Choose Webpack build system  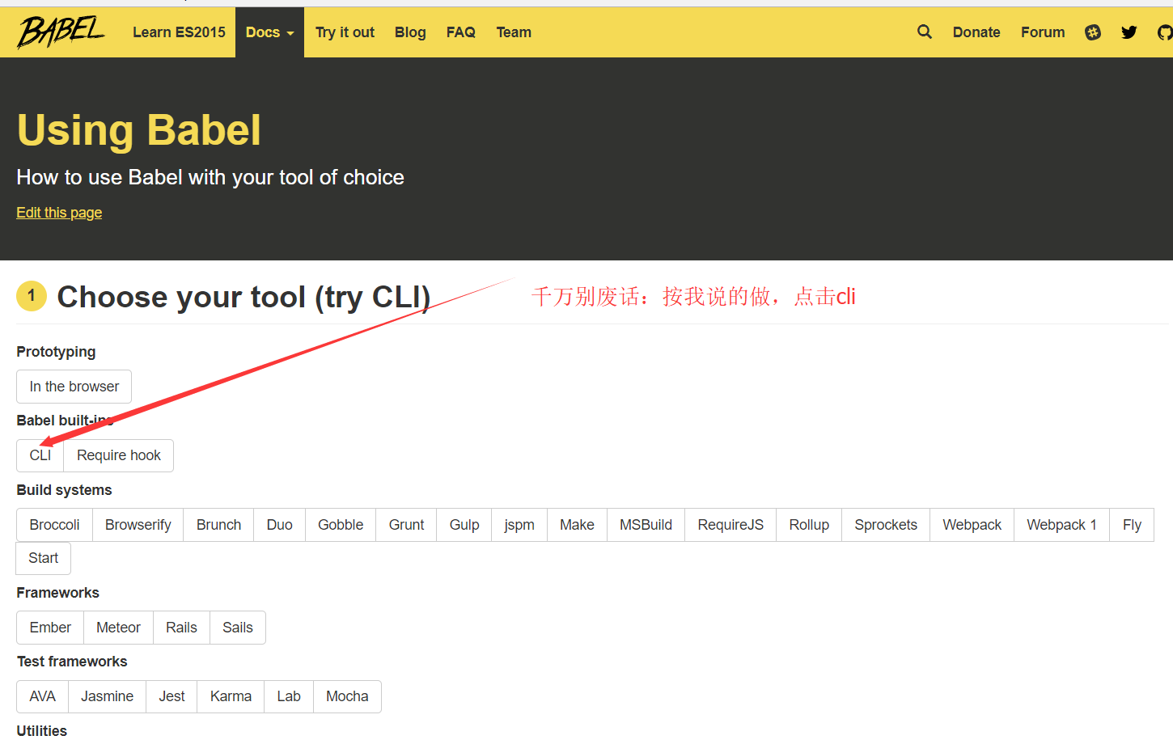pyautogui.click(x=972, y=525)
